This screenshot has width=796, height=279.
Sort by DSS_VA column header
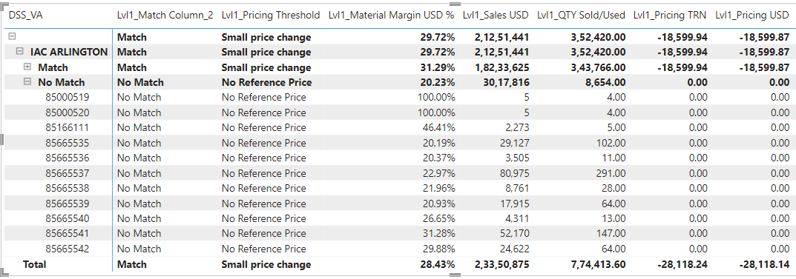(x=26, y=16)
